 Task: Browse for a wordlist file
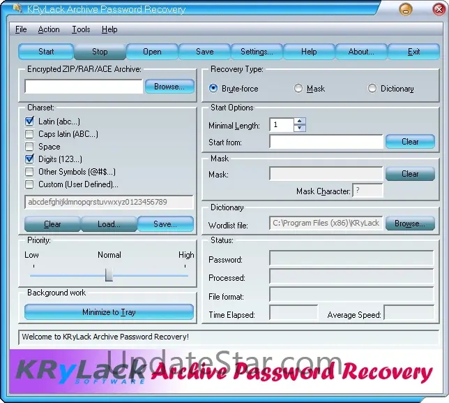point(410,224)
